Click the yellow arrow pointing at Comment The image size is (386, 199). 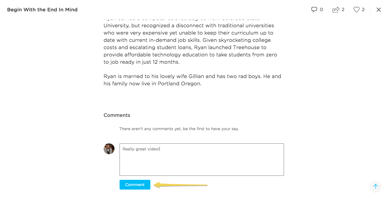[x=181, y=185]
